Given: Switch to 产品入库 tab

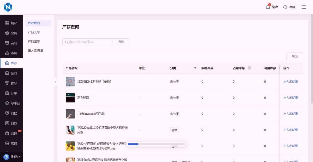Looking at the screenshot, I should tap(34, 32).
